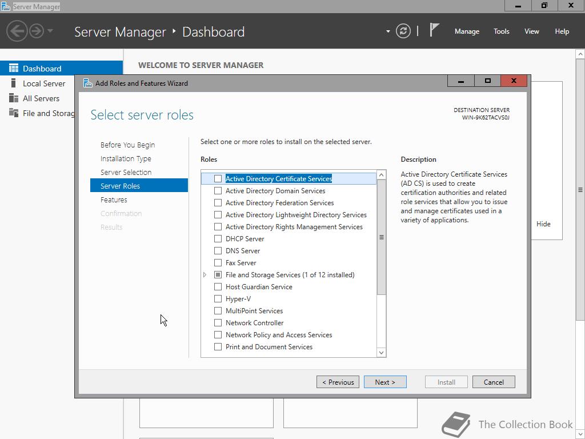
Task: Open the View menu
Action: [x=532, y=31]
